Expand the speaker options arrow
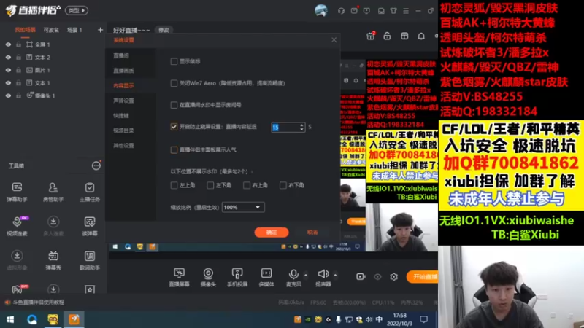 (335, 275)
